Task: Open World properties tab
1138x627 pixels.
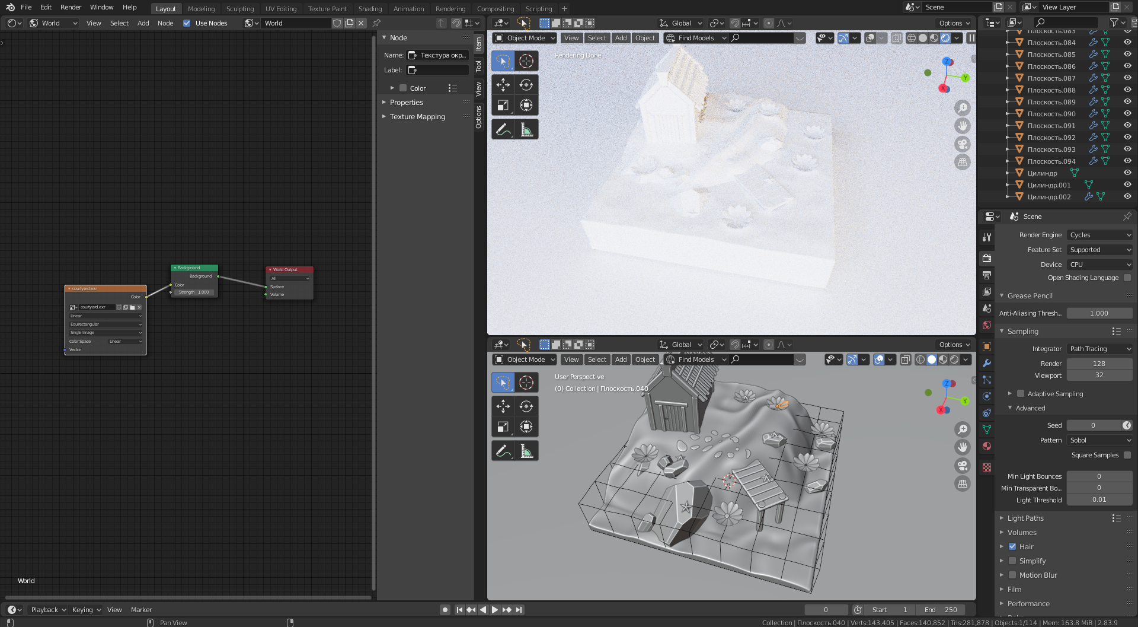Action: [987, 325]
